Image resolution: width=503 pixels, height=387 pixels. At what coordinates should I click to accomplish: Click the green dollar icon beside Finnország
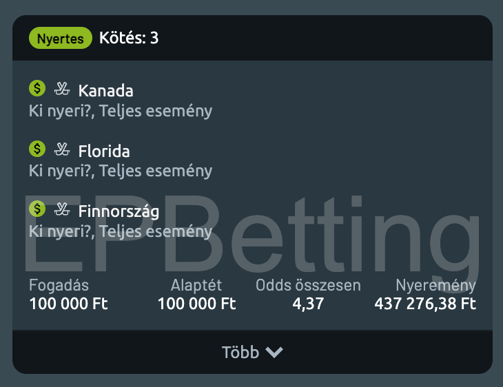click(37, 209)
